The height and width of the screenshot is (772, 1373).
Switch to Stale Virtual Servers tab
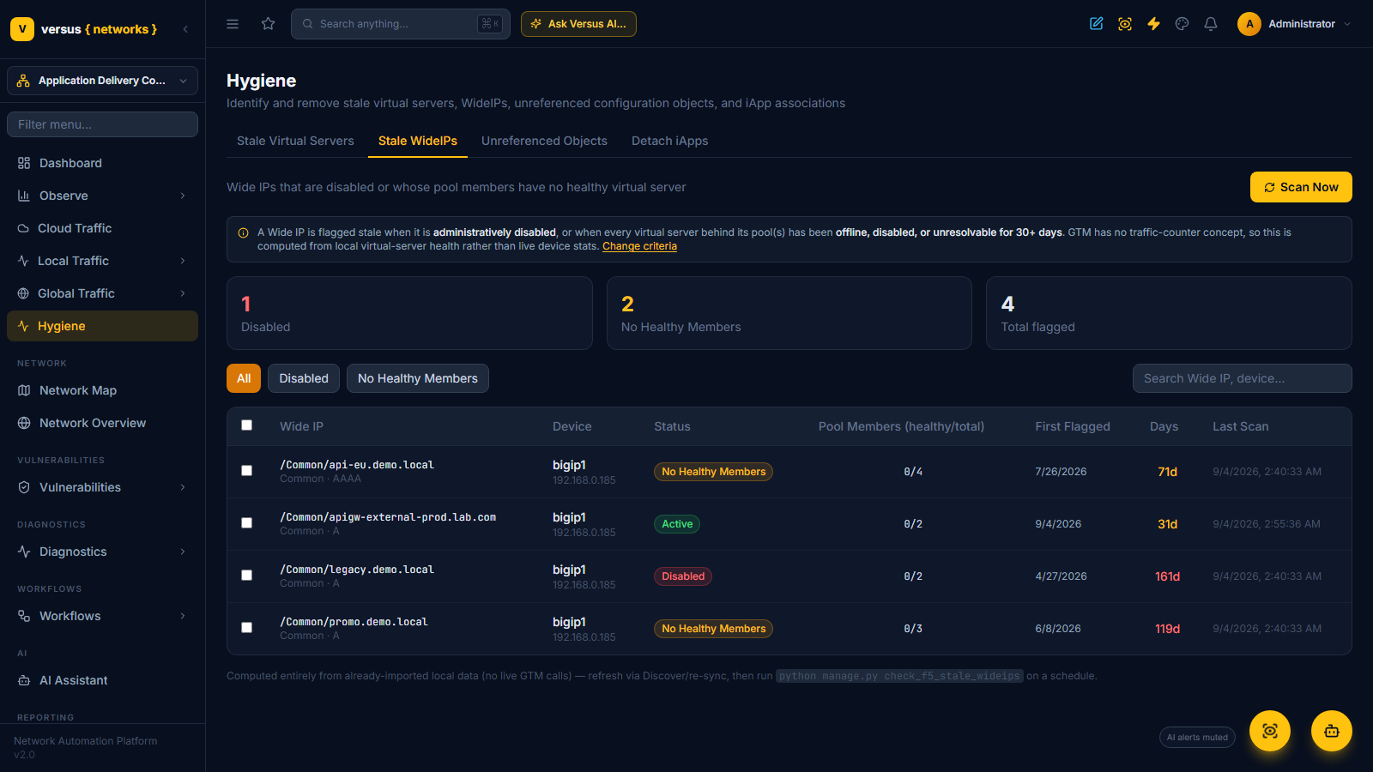(295, 141)
